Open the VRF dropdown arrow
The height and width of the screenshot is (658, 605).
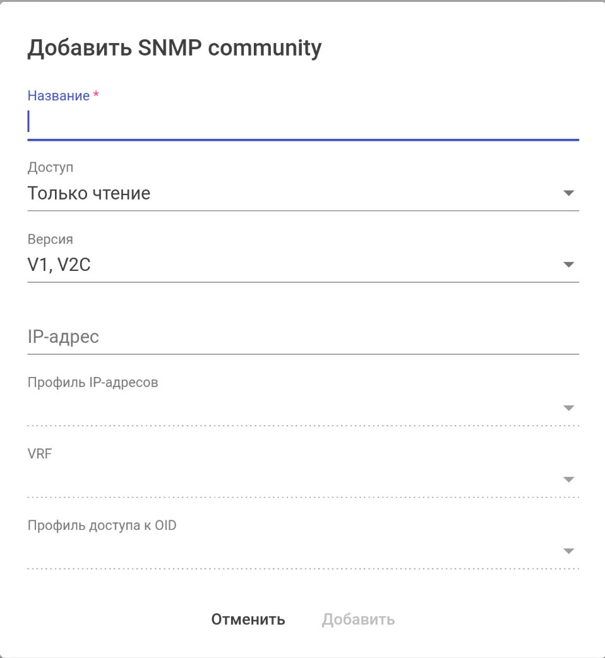568,480
